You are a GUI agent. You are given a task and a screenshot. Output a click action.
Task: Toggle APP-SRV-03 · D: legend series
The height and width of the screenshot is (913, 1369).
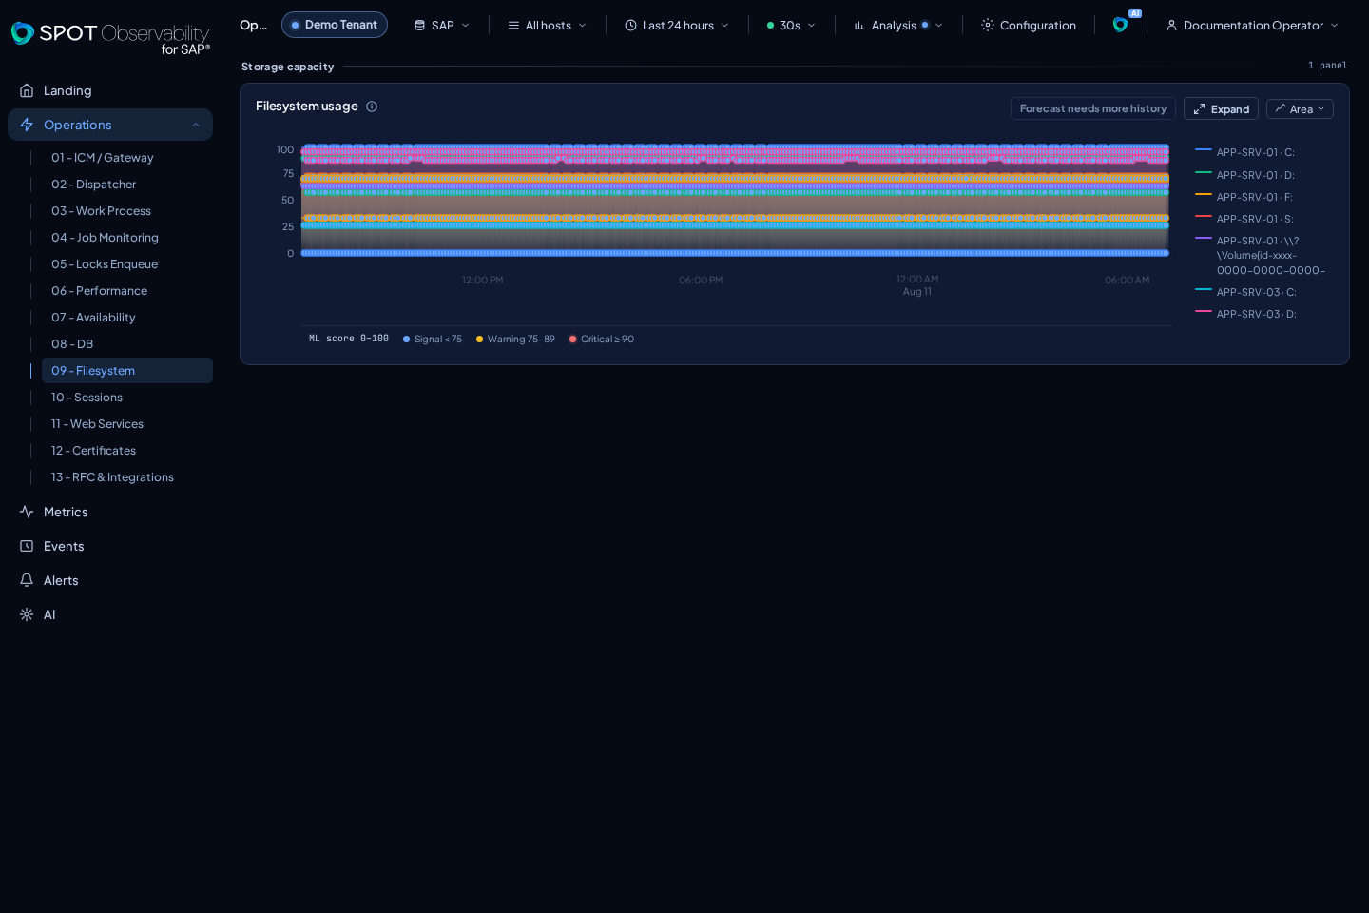tap(1246, 314)
